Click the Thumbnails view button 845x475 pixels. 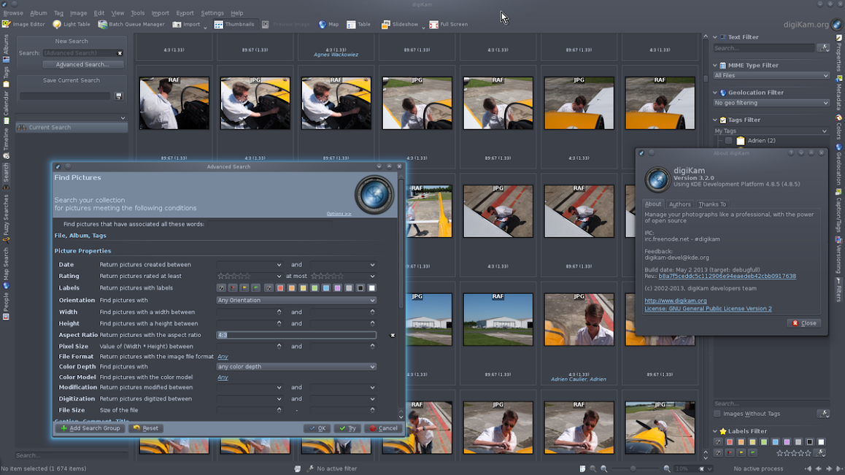pos(234,24)
